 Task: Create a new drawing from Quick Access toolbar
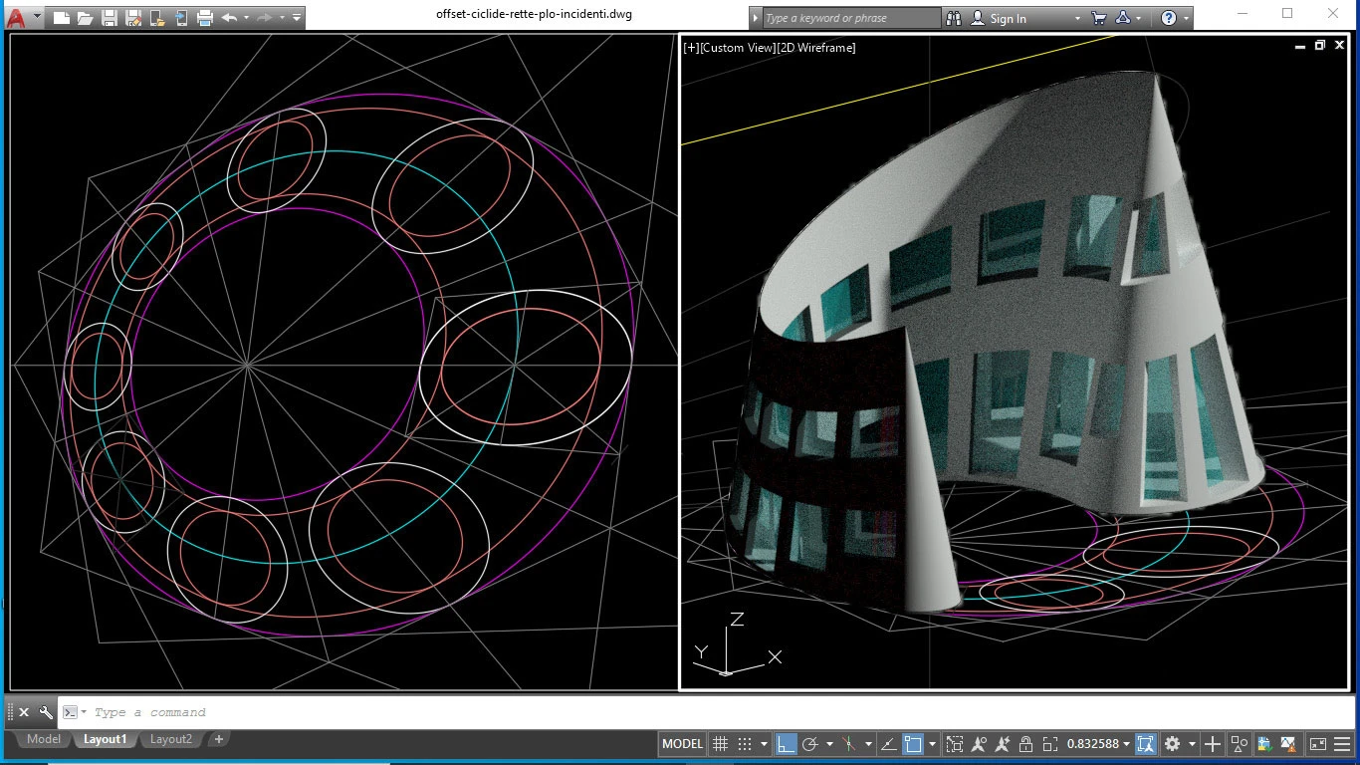click(62, 18)
